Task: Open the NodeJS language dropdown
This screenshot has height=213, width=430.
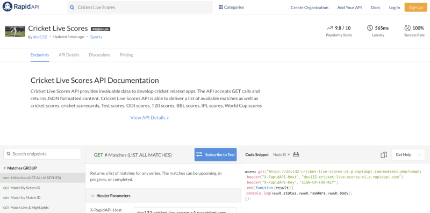Action: [281, 154]
